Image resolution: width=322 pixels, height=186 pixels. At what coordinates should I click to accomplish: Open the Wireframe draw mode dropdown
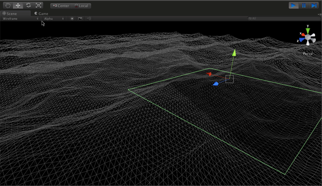pyautogui.click(x=20, y=19)
